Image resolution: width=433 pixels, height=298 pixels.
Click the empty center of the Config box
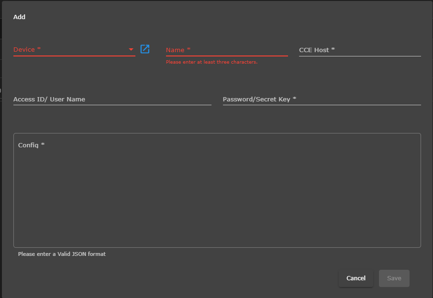pos(217,196)
